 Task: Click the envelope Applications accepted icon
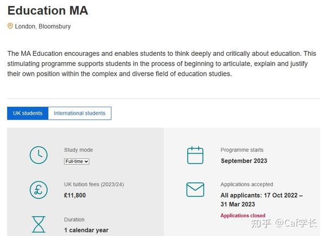coord(195,189)
